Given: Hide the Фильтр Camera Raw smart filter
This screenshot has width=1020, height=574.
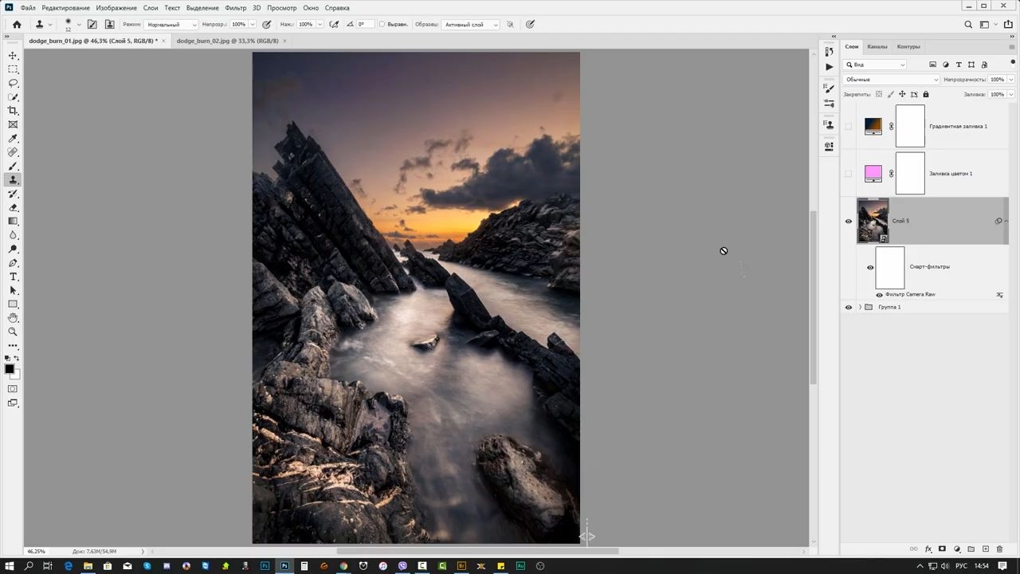Looking at the screenshot, I should point(880,295).
